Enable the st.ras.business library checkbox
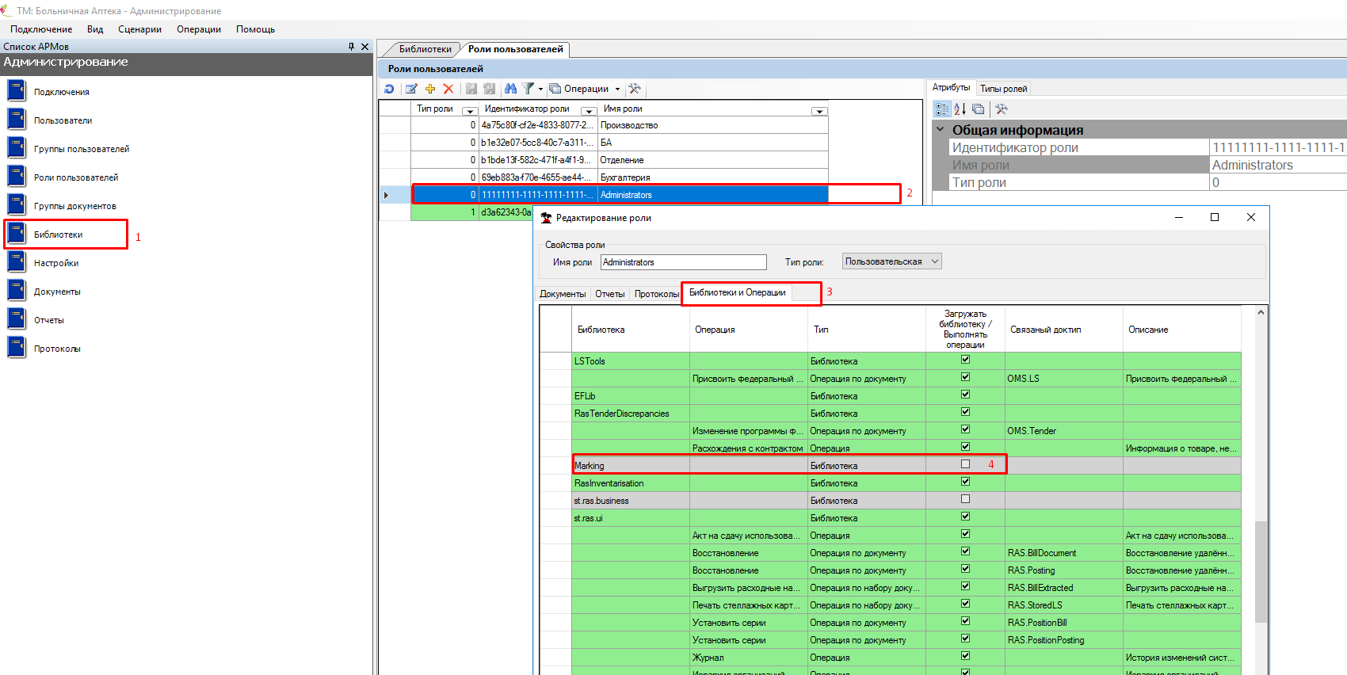 click(965, 499)
